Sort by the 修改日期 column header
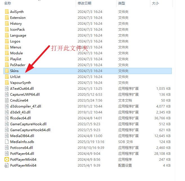Screen dimensions: 185x181 [x=84, y=3]
